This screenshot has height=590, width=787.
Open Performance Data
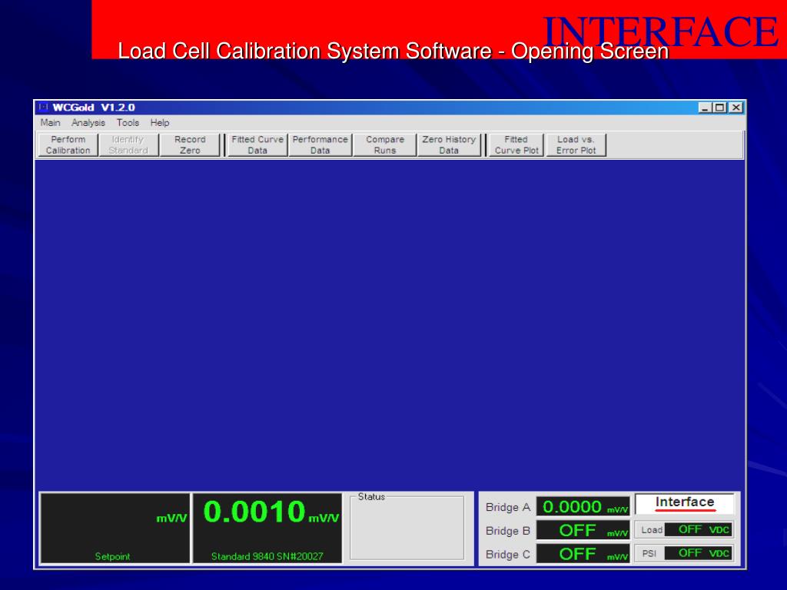[320, 145]
